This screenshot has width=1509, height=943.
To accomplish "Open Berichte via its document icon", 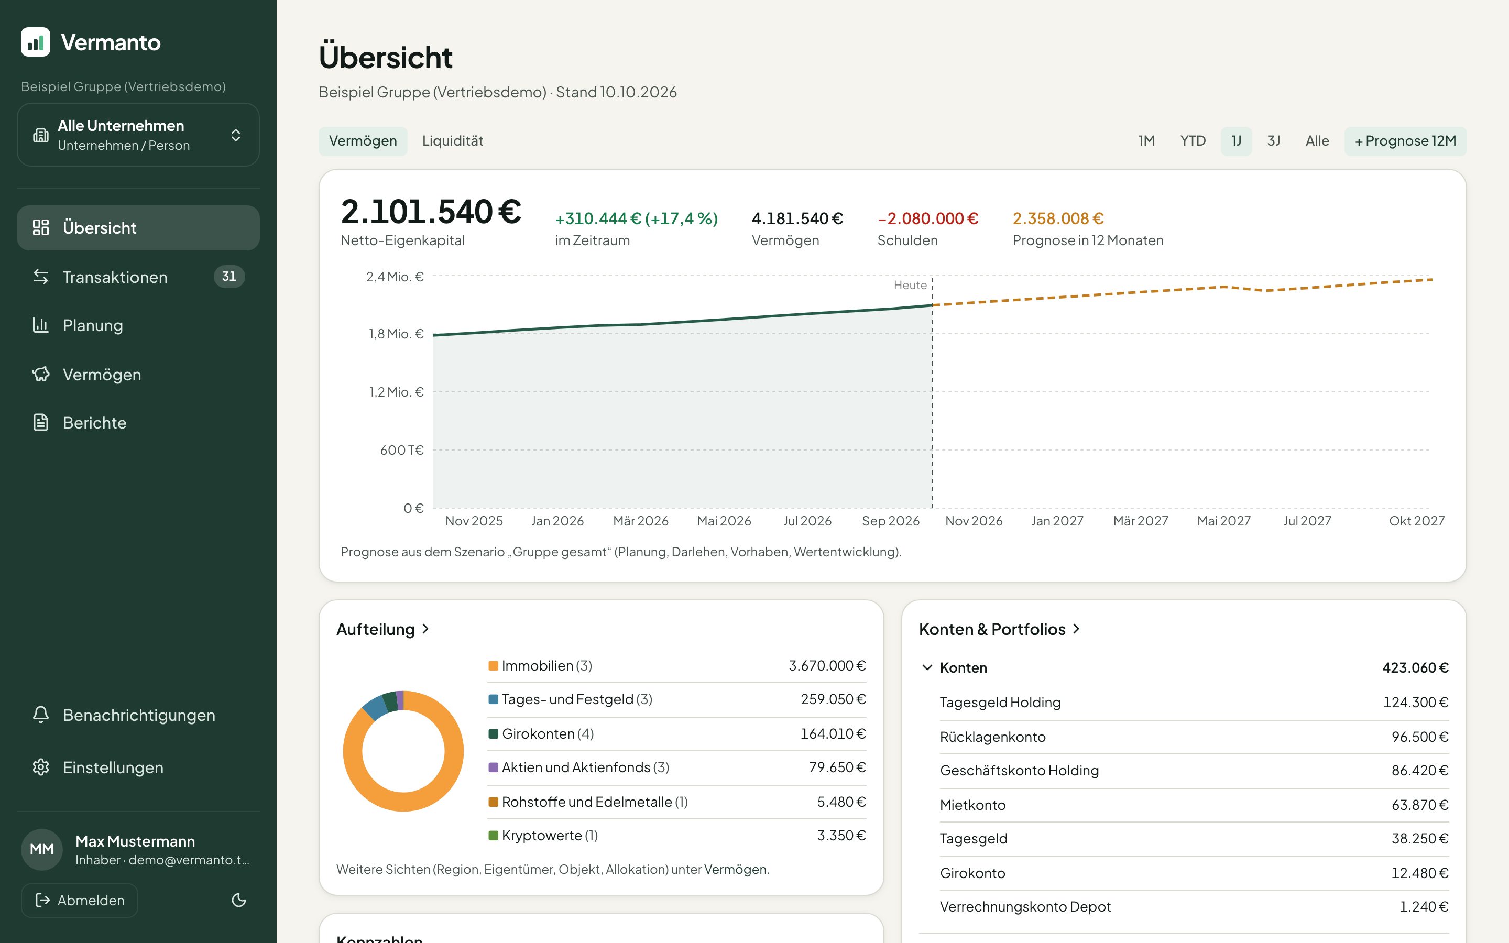I will [40, 423].
